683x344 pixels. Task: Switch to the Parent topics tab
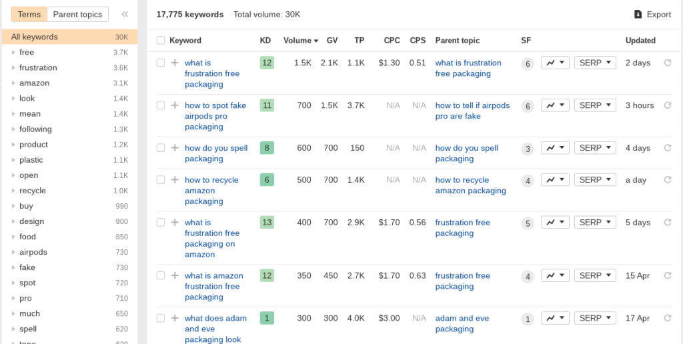click(x=77, y=15)
